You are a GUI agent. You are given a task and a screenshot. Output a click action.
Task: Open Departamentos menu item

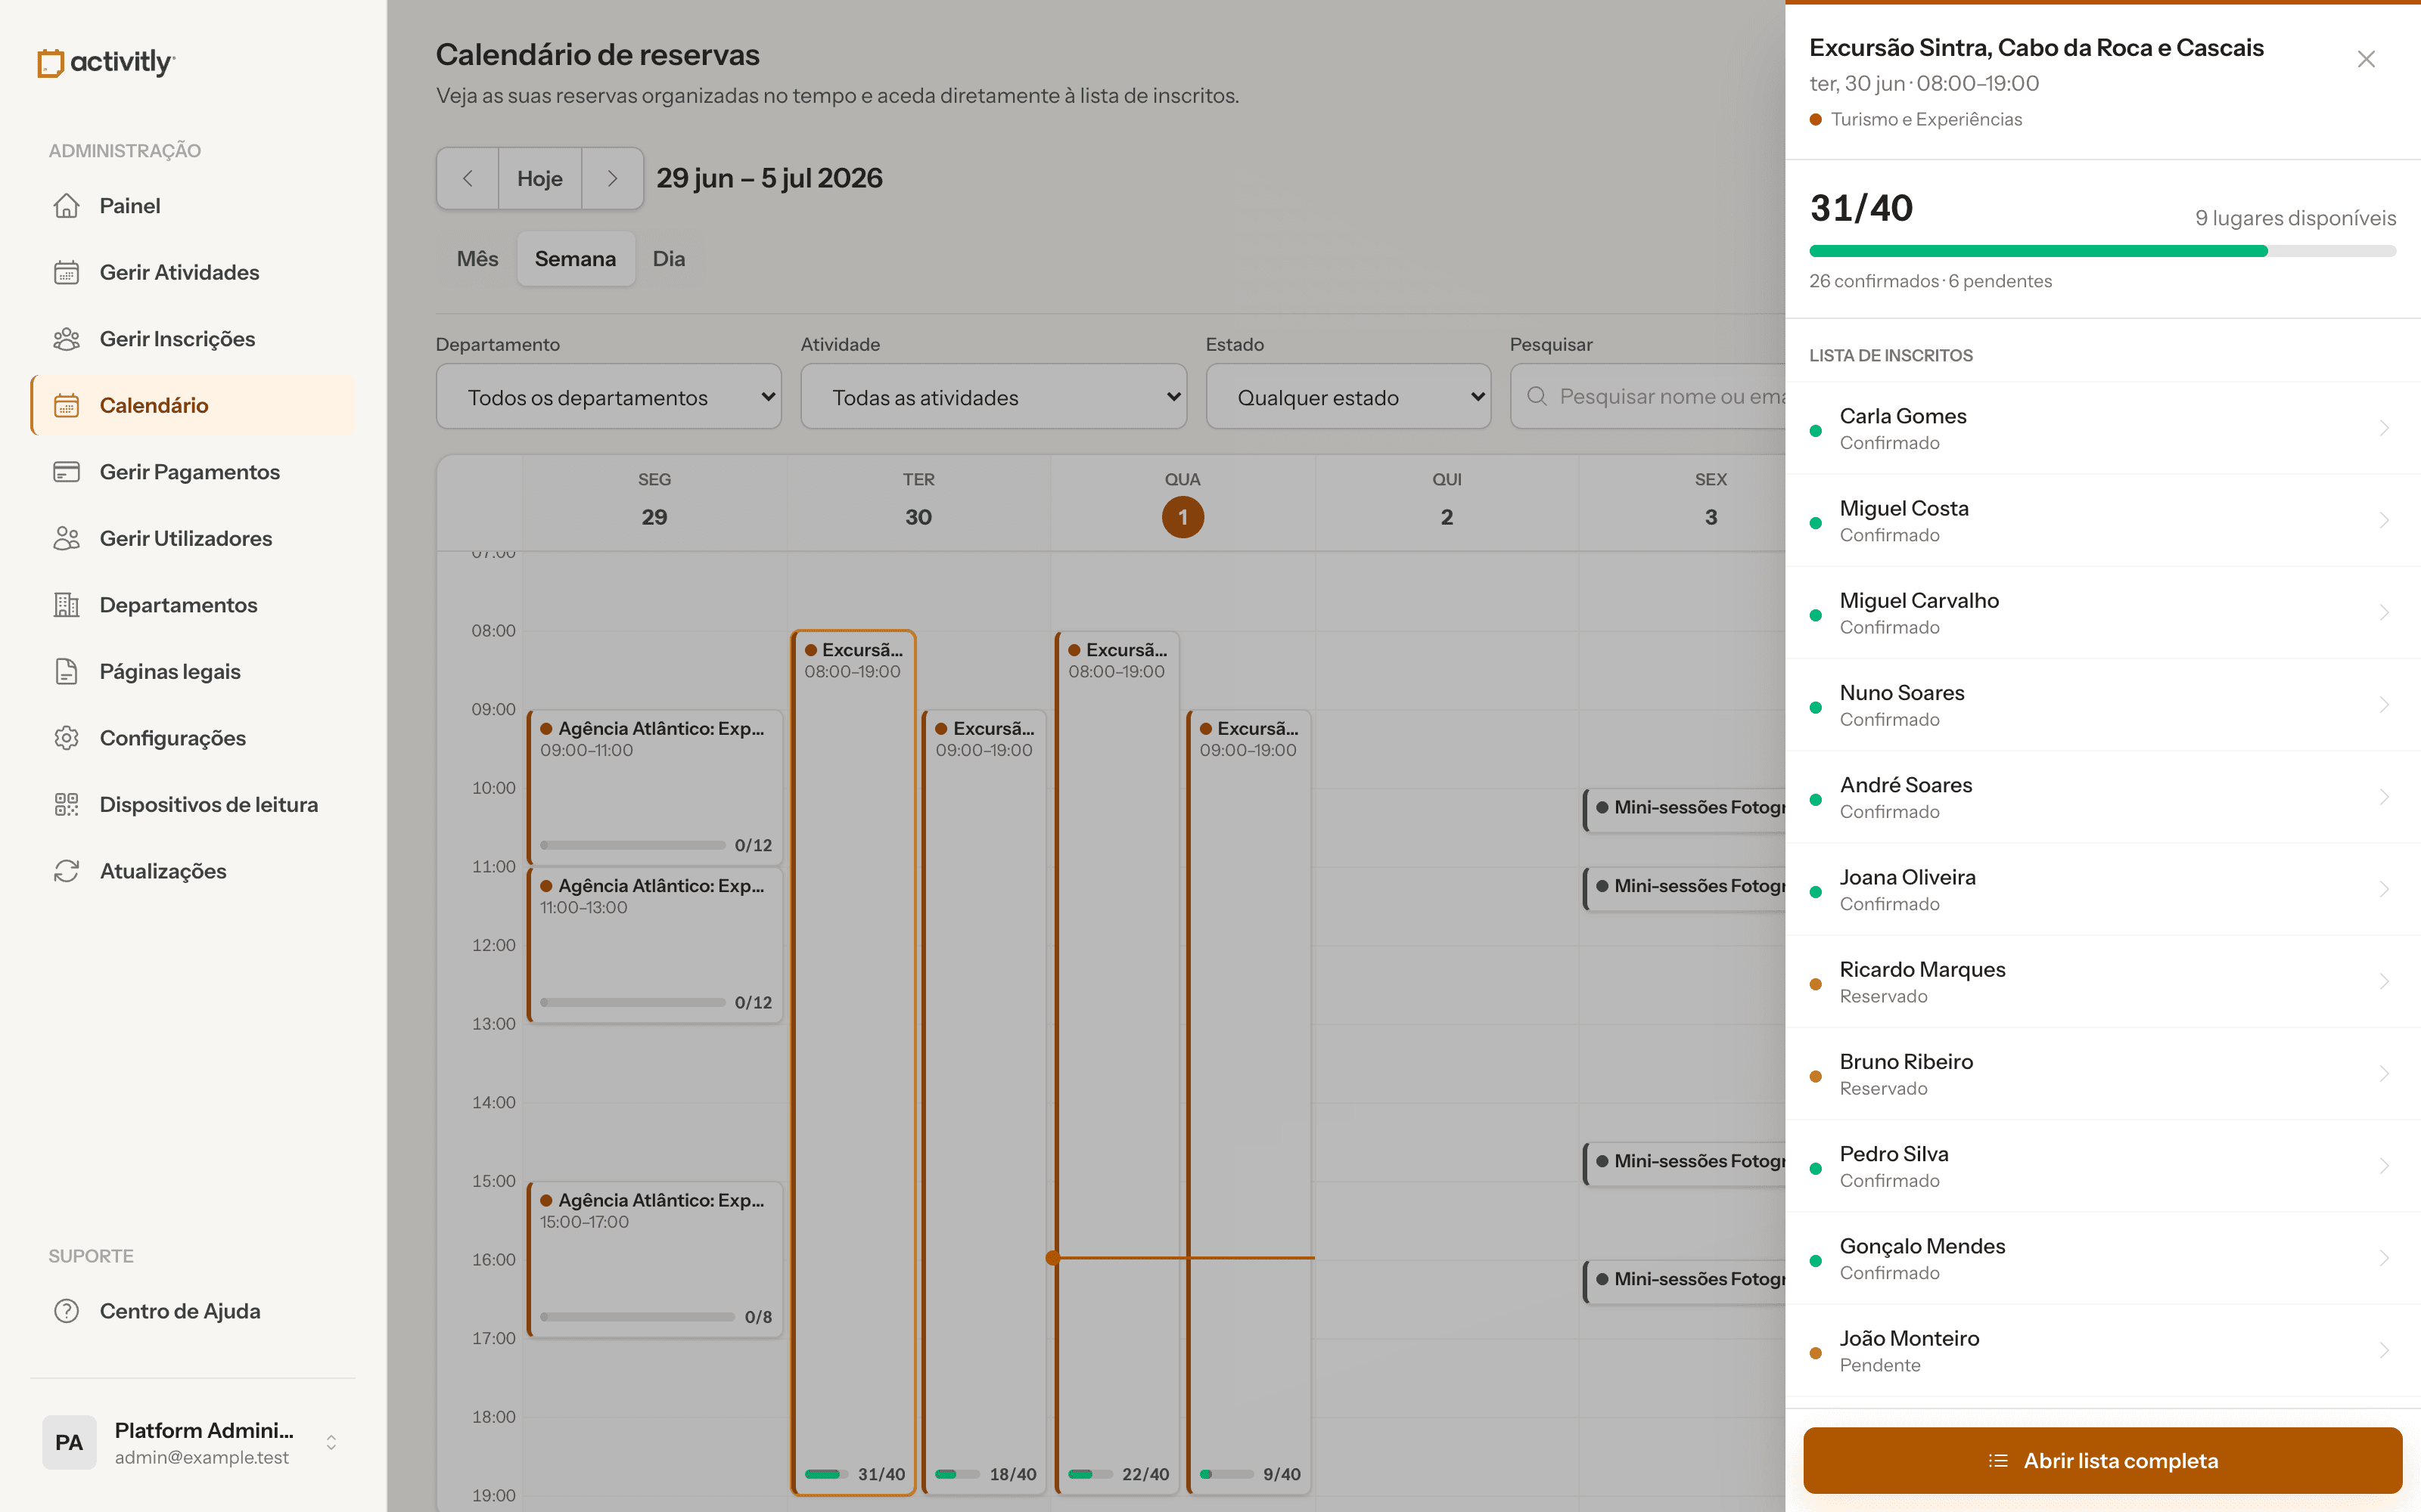[x=193, y=605]
